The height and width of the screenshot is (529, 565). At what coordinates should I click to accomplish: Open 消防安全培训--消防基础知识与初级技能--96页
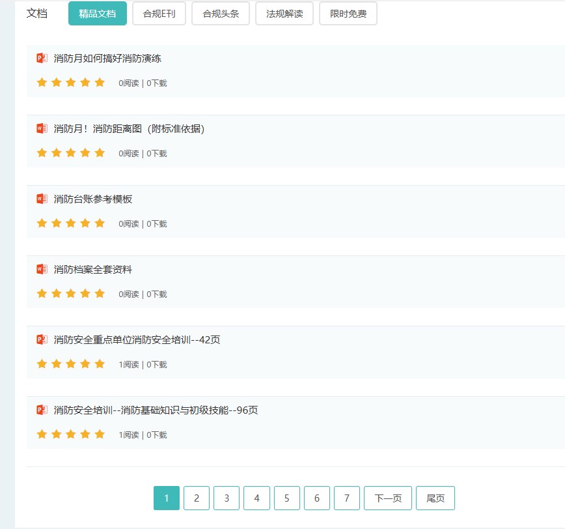click(156, 410)
